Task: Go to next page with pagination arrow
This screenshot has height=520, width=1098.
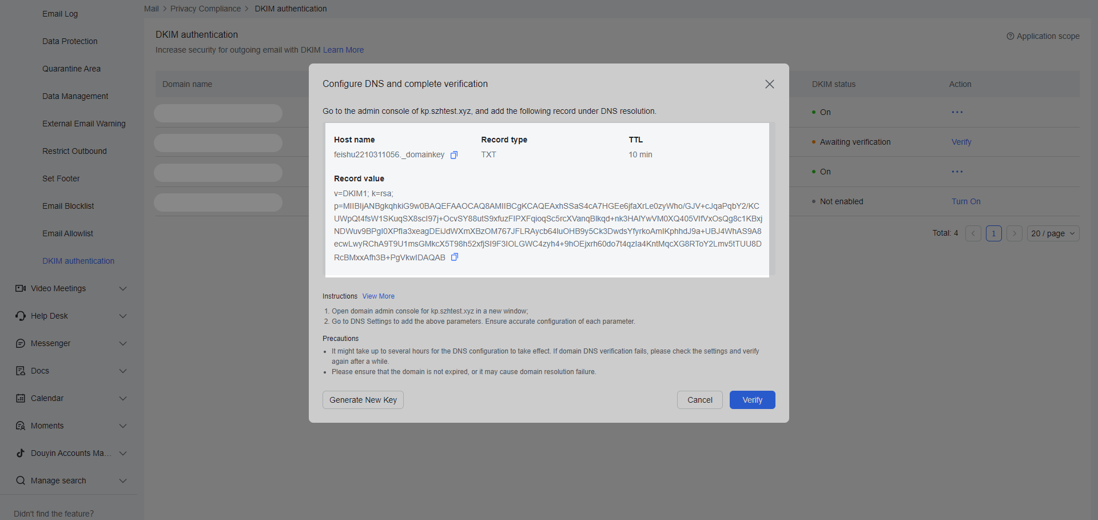Action: (1014, 233)
